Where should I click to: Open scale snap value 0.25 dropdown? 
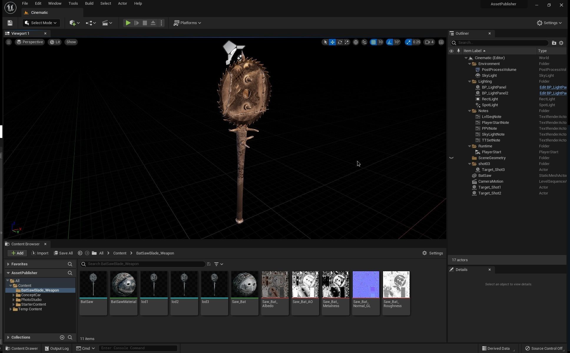[417, 42]
